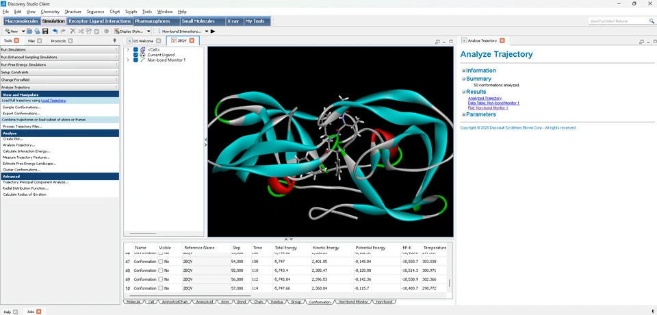Viewport: 657px width, 315px height.
Task: Click the Open file folder icon
Action: click(29, 32)
